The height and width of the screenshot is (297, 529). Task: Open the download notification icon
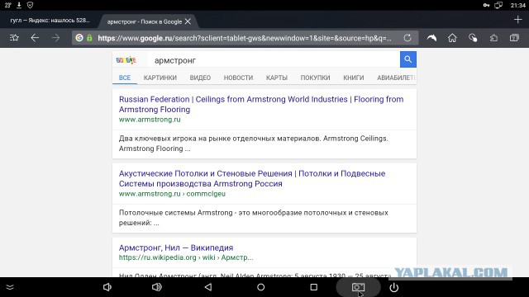(x=19, y=5)
